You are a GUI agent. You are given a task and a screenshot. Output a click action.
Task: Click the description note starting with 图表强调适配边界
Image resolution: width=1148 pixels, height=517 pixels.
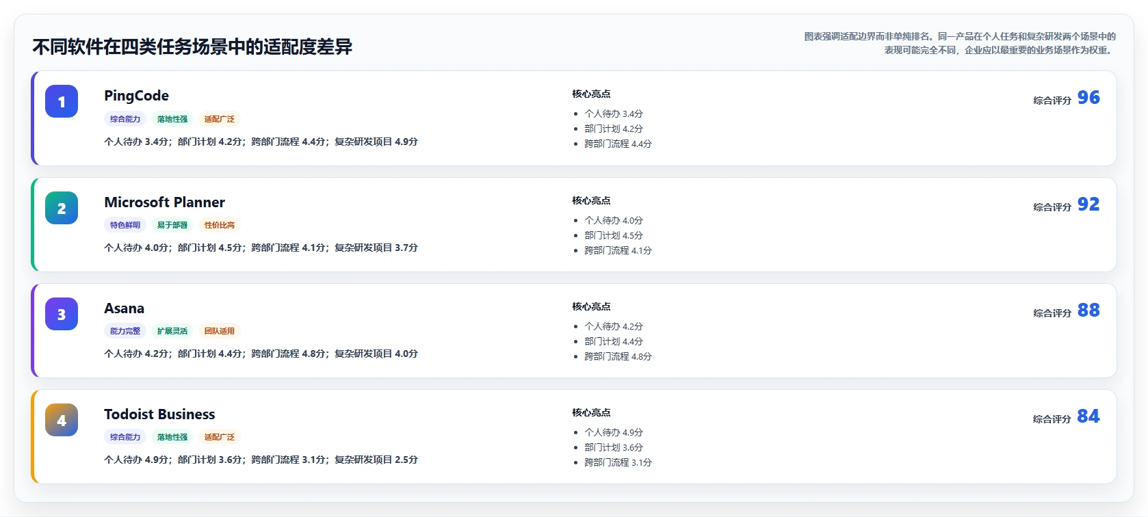(x=960, y=43)
